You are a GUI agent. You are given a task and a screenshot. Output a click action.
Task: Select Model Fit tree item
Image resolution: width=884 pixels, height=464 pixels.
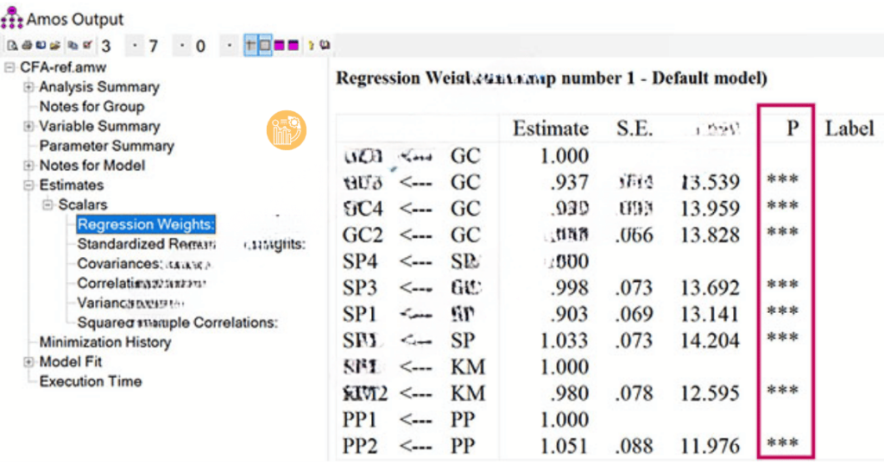point(71,362)
